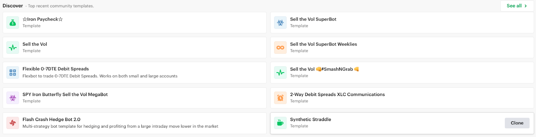Click the pulse icon for Sell the Vol #SmashNGrab
This screenshot has width=536, height=137.
tap(280, 73)
